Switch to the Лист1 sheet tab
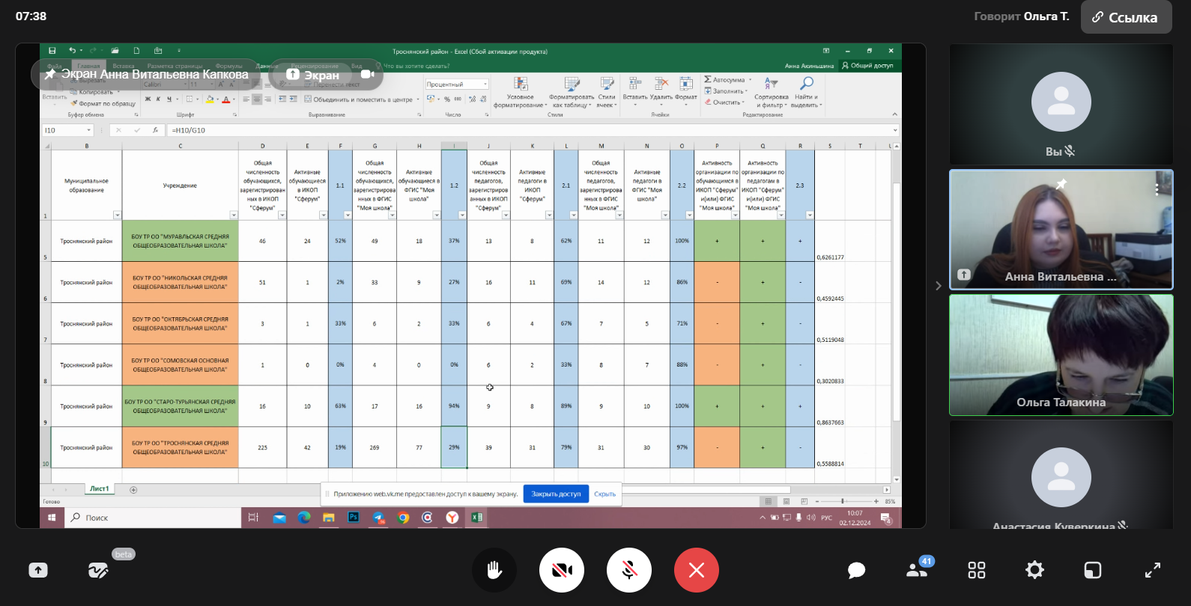Viewport: 1191px width, 606px height. tap(100, 489)
